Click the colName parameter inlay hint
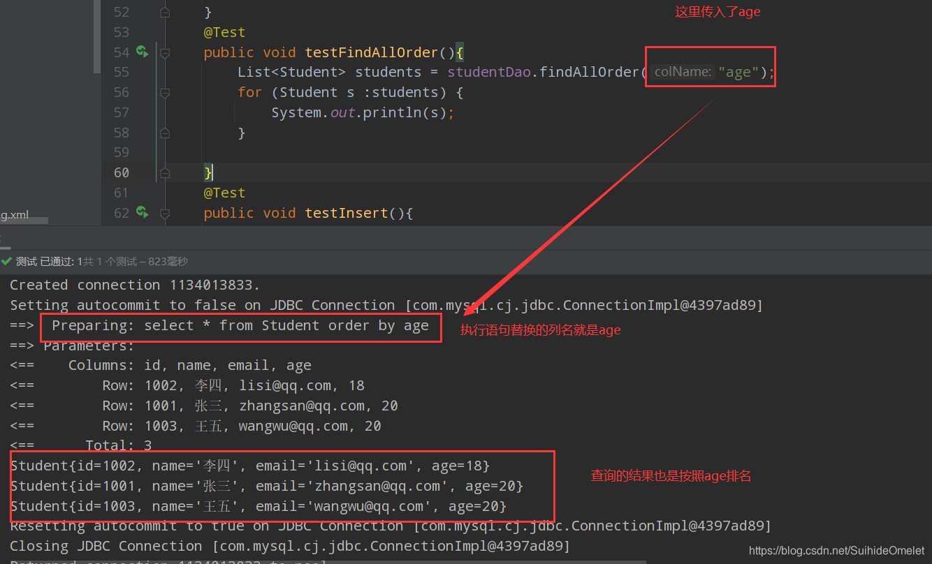932x564 pixels. (x=683, y=72)
